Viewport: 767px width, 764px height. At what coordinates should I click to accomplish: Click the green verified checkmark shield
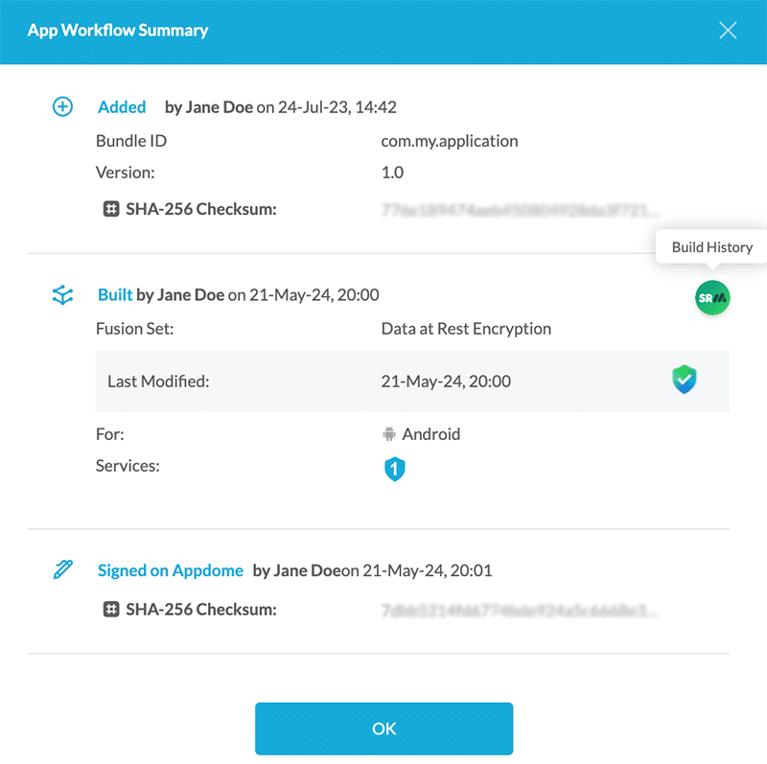(x=684, y=380)
